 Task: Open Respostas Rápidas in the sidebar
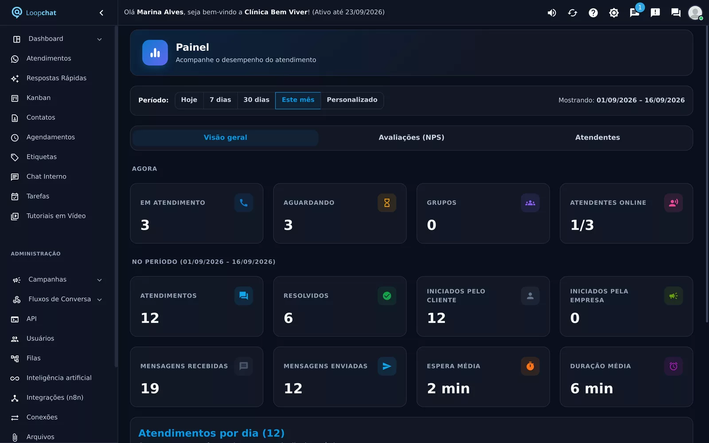pos(58,78)
